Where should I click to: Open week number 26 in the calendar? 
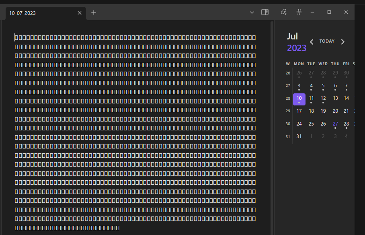288,73
